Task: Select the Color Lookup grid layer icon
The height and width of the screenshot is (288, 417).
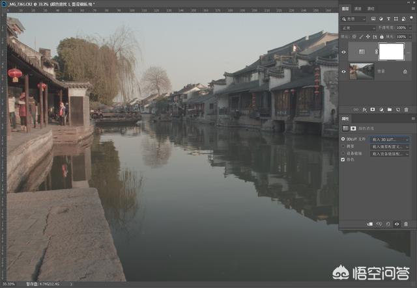Action: coord(362,52)
